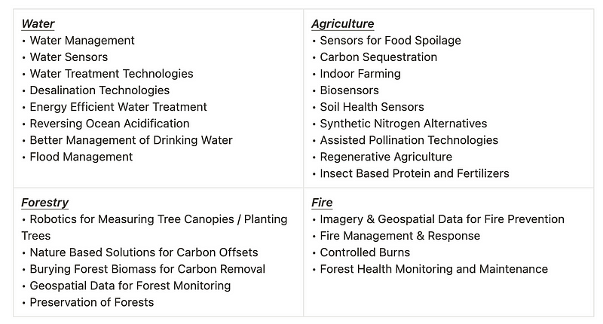The height and width of the screenshot is (324, 603).
Task: Select Preservation of Forests item
Action: pyautogui.click(x=91, y=302)
